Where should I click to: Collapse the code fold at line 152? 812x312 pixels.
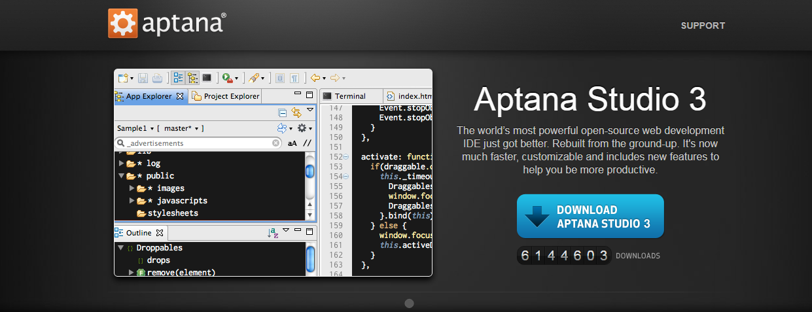346,157
